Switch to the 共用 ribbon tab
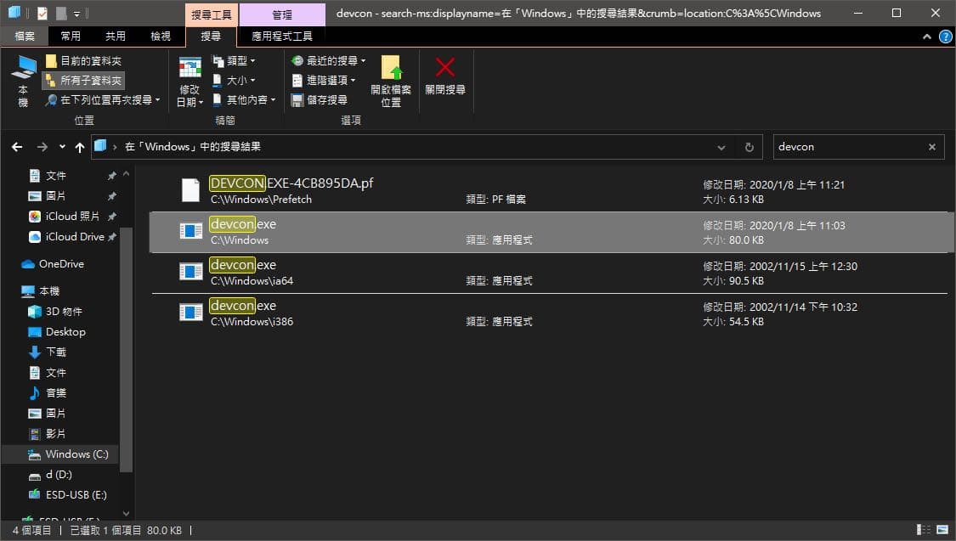This screenshot has height=541, width=956. pos(116,36)
